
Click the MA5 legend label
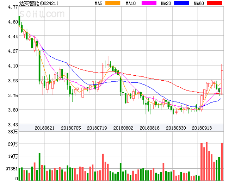click(99, 3)
